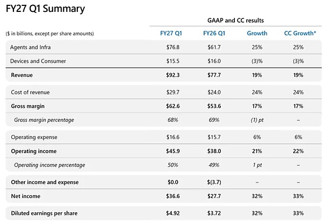The width and height of the screenshot is (324, 223).
Task: Click the Cost of revenue label
Action: pyautogui.click(x=30, y=92)
